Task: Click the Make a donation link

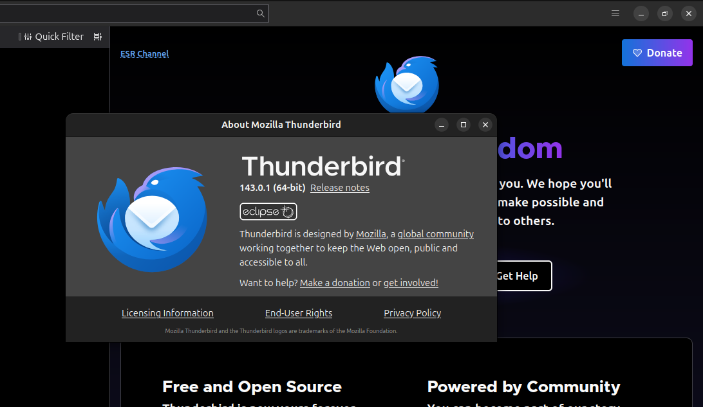Action: pyautogui.click(x=335, y=283)
